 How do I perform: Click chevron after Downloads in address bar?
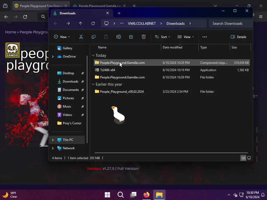click(x=190, y=23)
